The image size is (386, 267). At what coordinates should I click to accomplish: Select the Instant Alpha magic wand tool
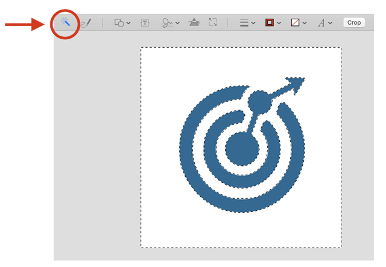[66, 22]
